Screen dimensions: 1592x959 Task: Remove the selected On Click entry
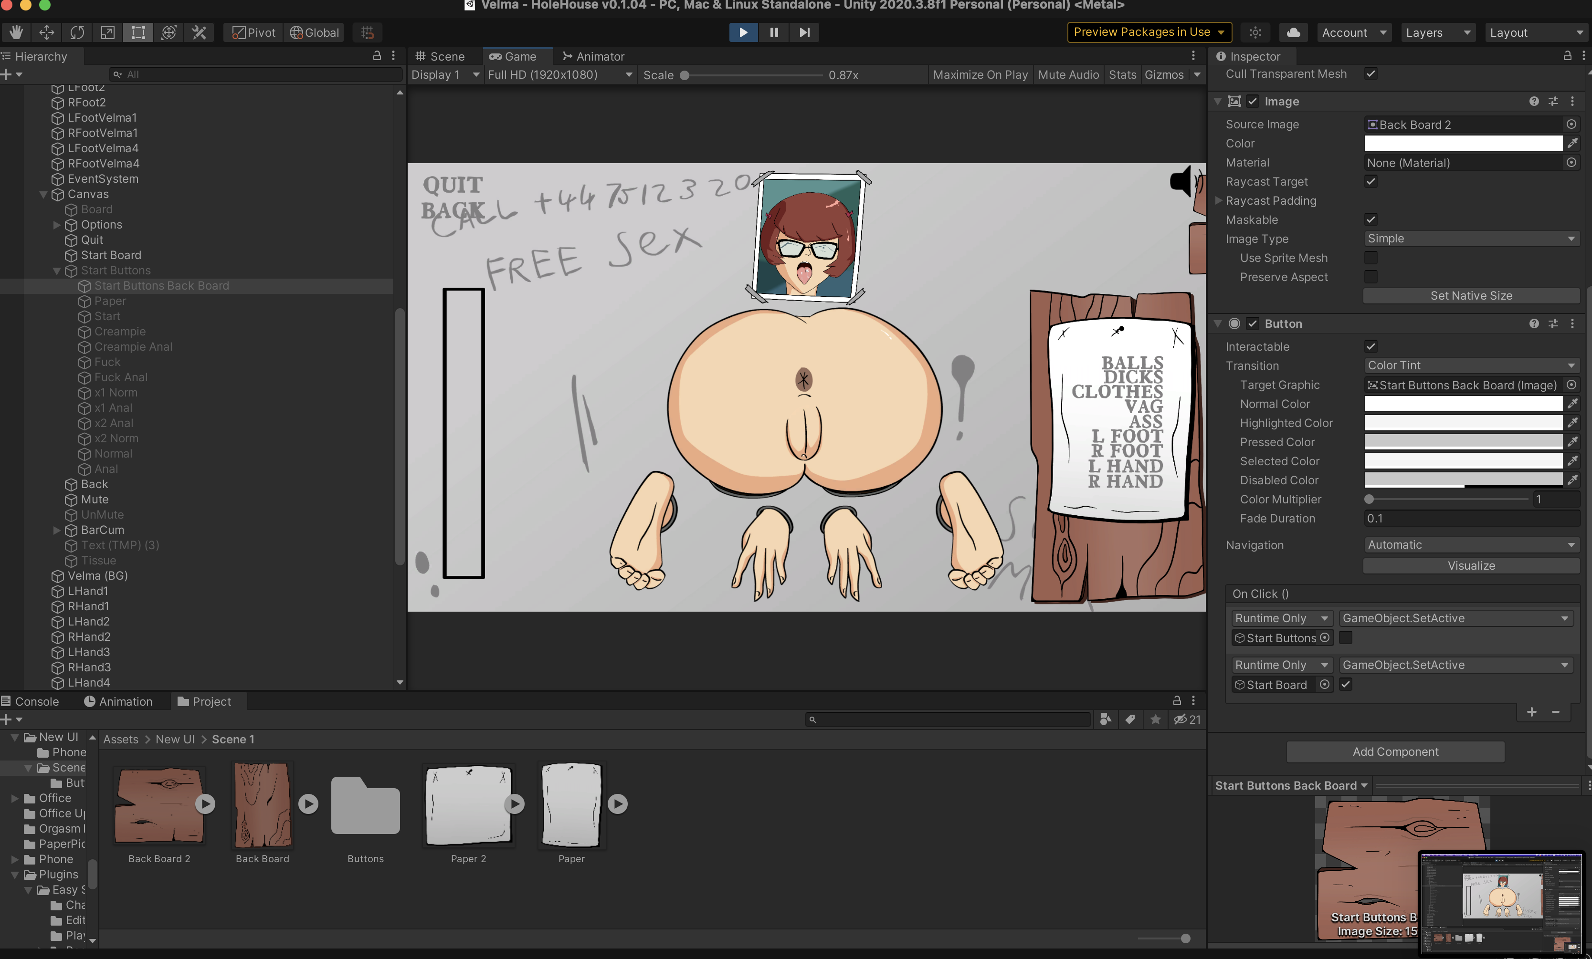[1556, 712]
